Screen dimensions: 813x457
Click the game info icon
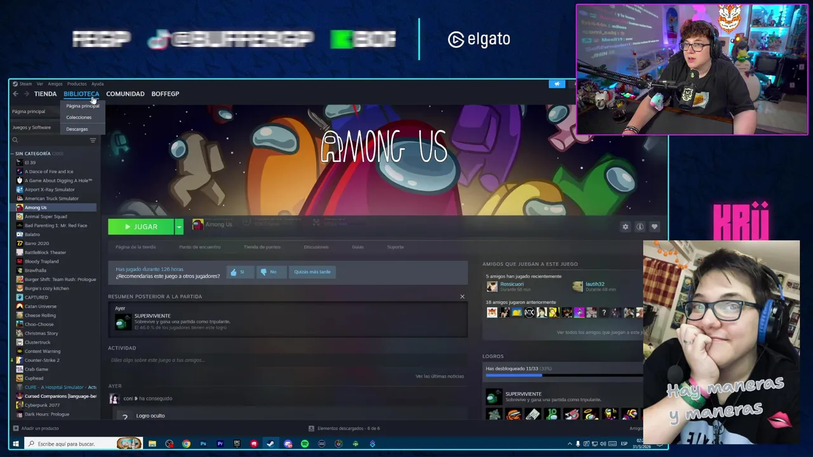tap(640, 227)
